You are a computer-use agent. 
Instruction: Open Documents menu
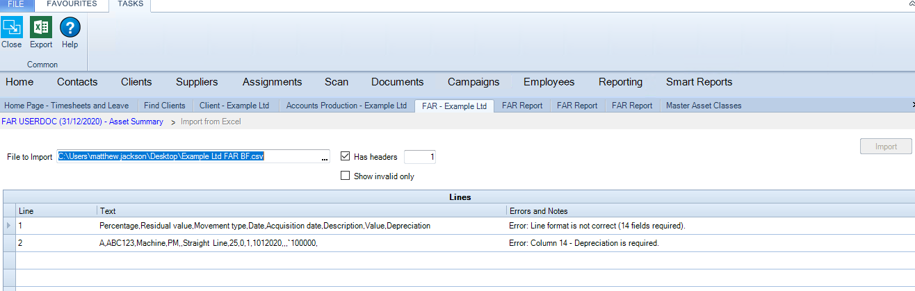click(397, 82)
